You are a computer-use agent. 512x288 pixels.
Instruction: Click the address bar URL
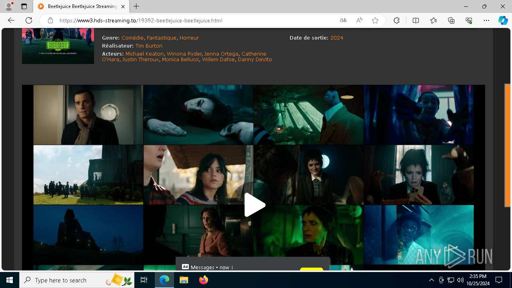[141, 20]
